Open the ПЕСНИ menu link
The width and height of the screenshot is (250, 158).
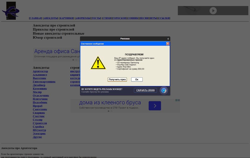pyautogui.click(x=144, y=18)
